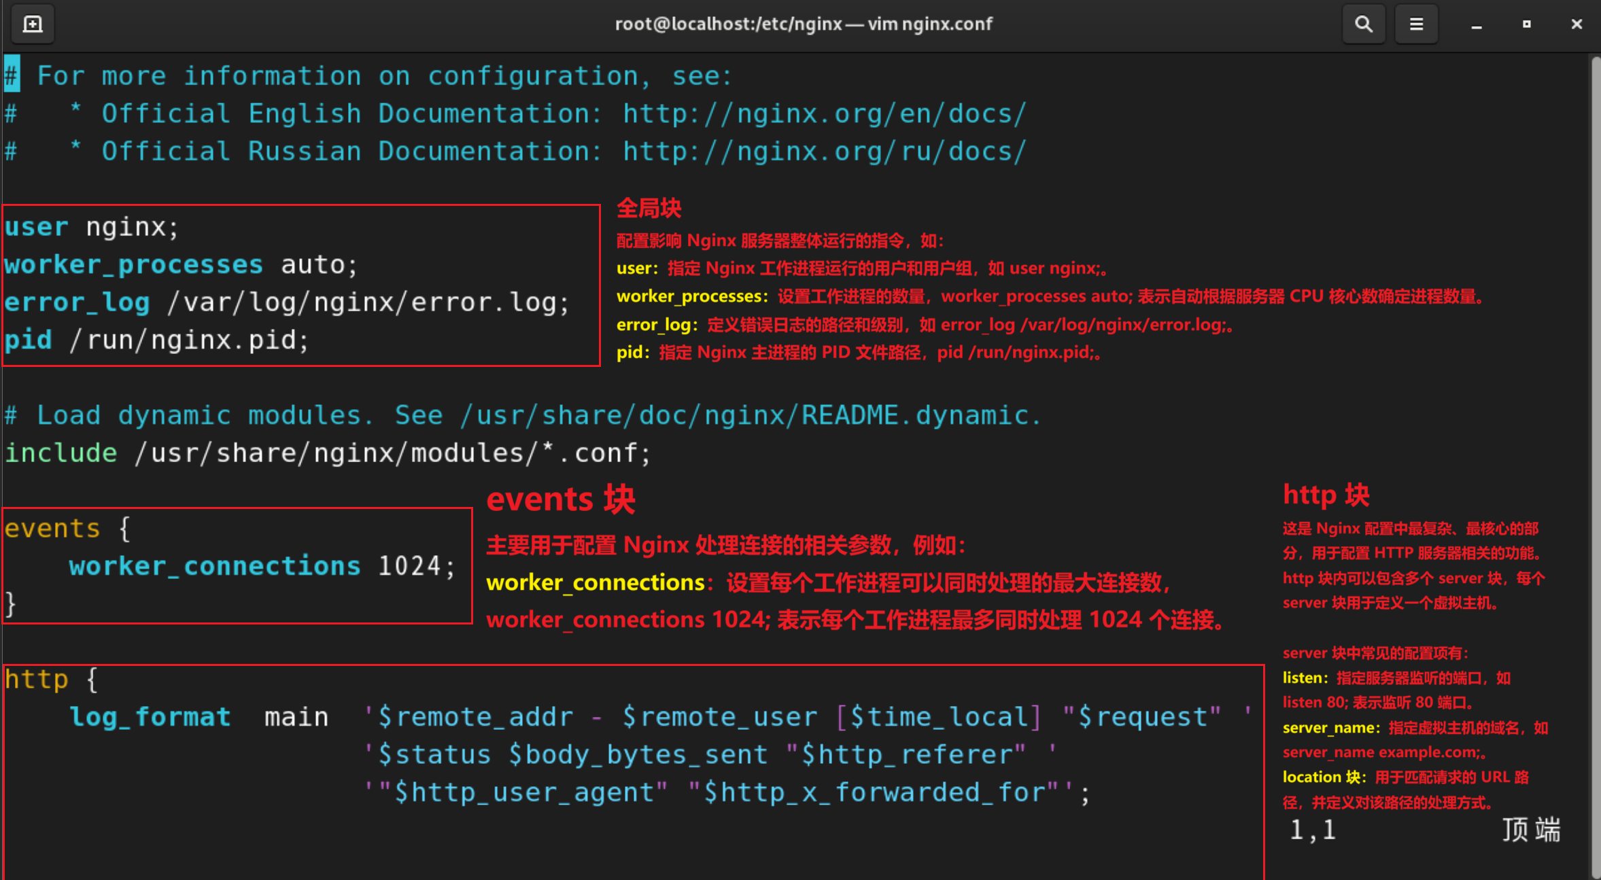Click the include modules conf line
Viewport: 1601px width, 880px height.
point(326,453)
